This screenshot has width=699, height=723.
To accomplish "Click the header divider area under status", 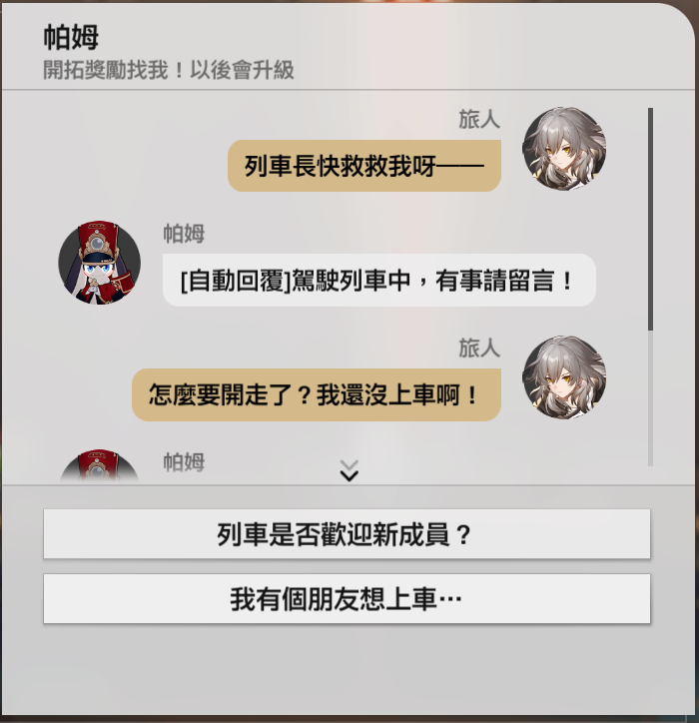I will (x=349, y=90).
